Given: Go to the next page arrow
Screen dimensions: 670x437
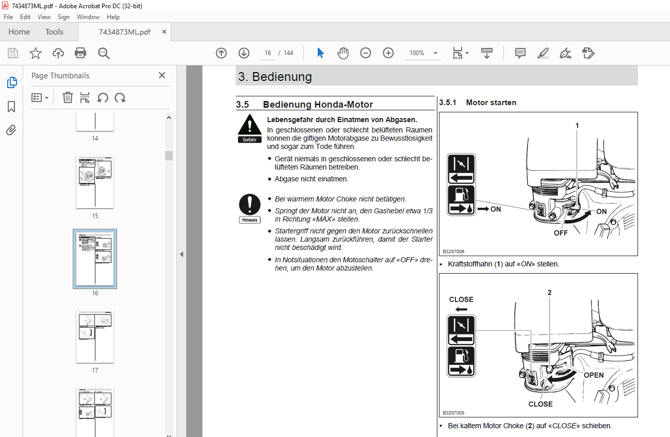Looking at the screenshot, I should [x=244, y=53].
